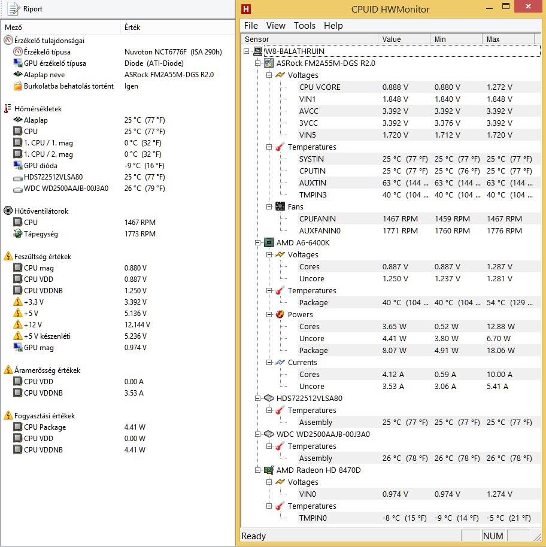Click the Burkolatba behatolás lock icon
This screenshot has width=546, height=547.
tap(18, 86)
